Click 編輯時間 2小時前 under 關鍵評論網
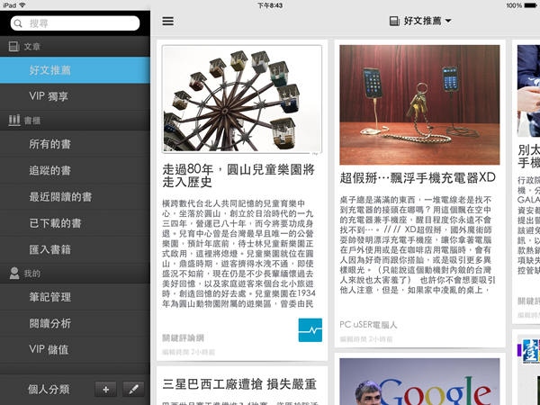540x405 pixels. [x=188, y=352]
